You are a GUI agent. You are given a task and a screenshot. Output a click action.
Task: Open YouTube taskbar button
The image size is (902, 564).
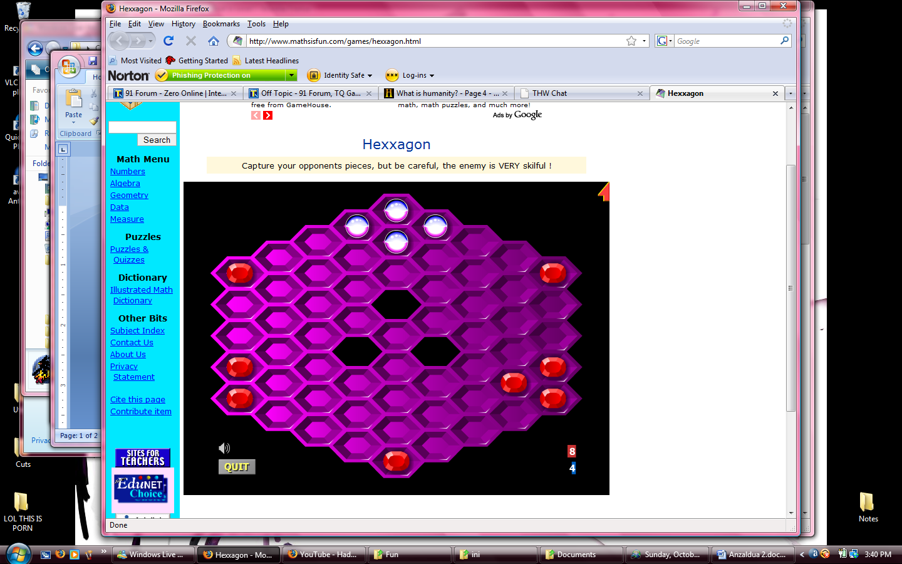323,555
